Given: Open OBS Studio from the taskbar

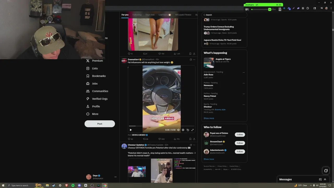Looking at the screenshot, I should [92, 185].
